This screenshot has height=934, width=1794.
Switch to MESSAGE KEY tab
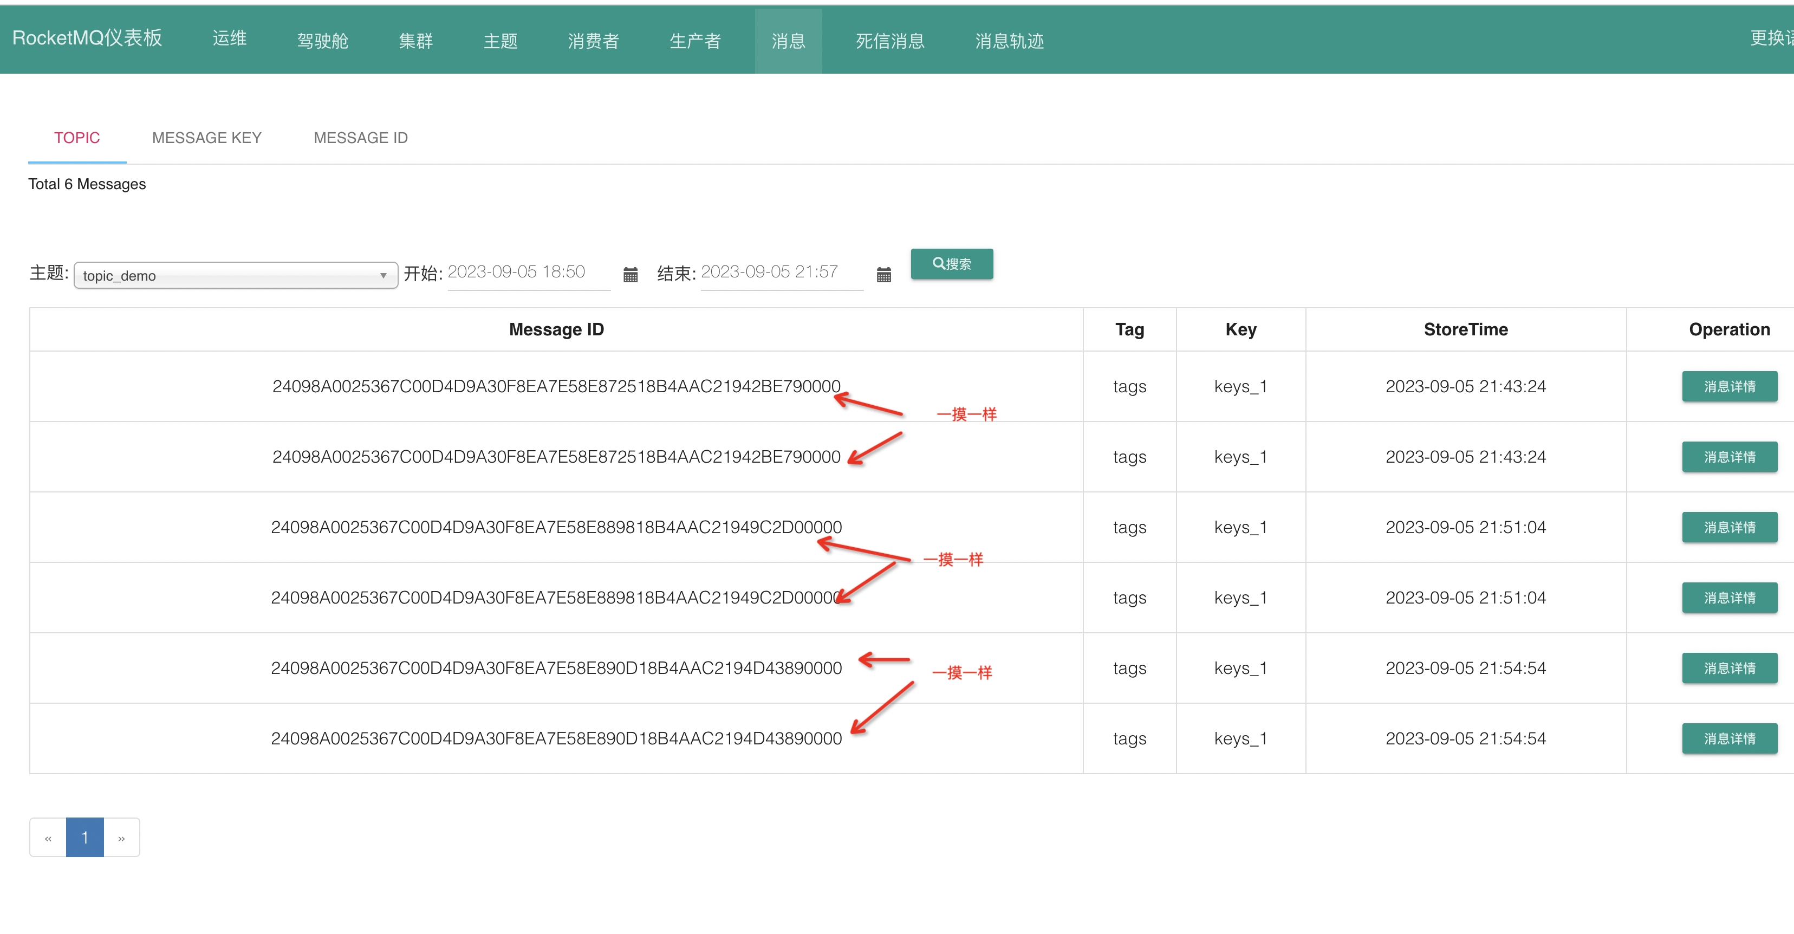(206, 138)
